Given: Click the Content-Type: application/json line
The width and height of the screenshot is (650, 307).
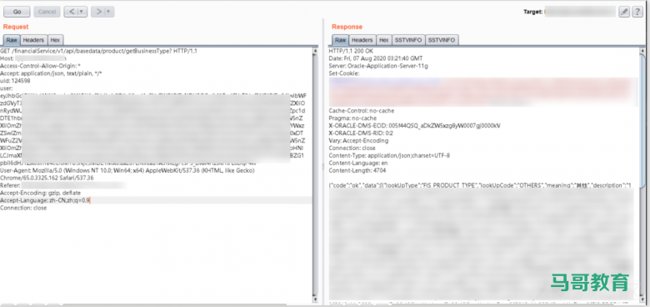Looking at the screenshot, I should (x=389, y=155).
